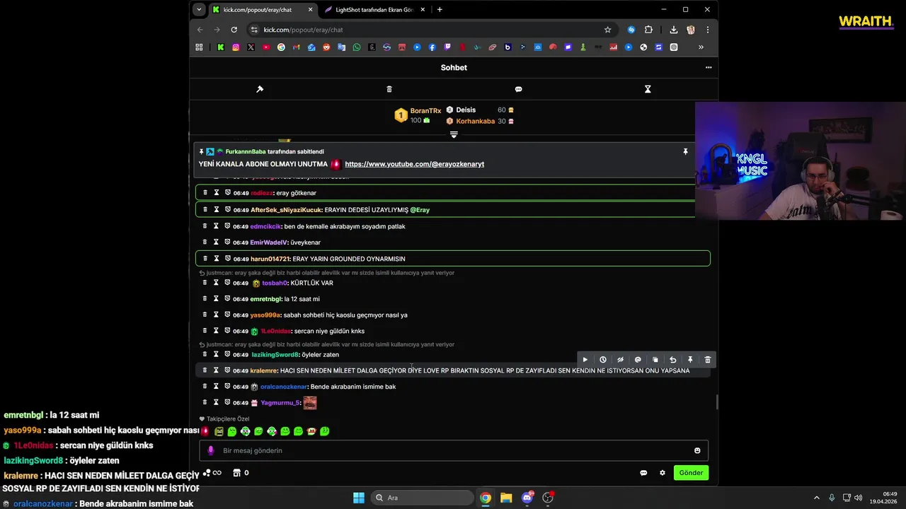Click the taskbar search box 'Ara'
The width and height of the screenshot is (906, 509).
pyautogui.click(x=422, y=498)
